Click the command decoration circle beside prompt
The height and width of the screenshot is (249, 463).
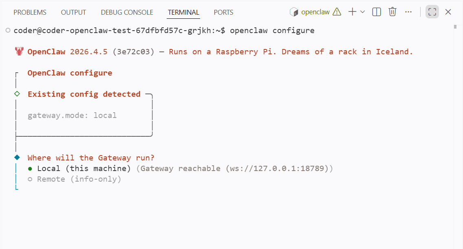pyautogui.click(x=8, y=30)
